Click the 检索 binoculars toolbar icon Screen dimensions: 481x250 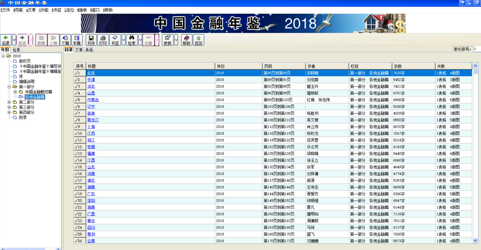pyautogui.click(x=132, y=40)
